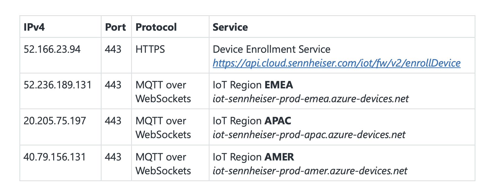
Task: Click the IPv4 column header
Action: coord(34,27)
